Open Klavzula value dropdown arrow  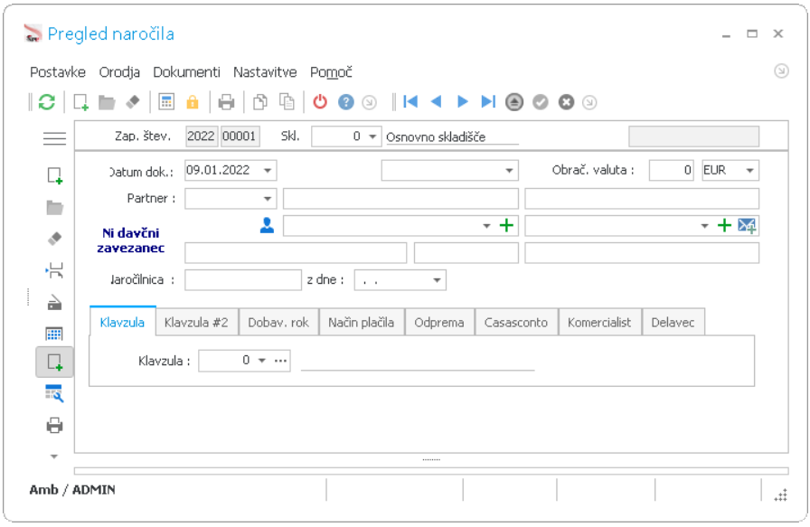click(x=262, y=360)
